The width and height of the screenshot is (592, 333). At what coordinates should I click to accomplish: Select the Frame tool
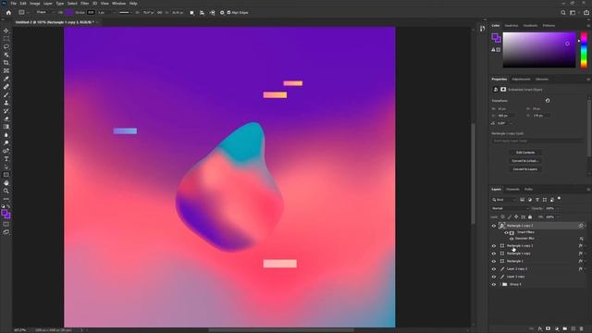click(x=6, y=70)
